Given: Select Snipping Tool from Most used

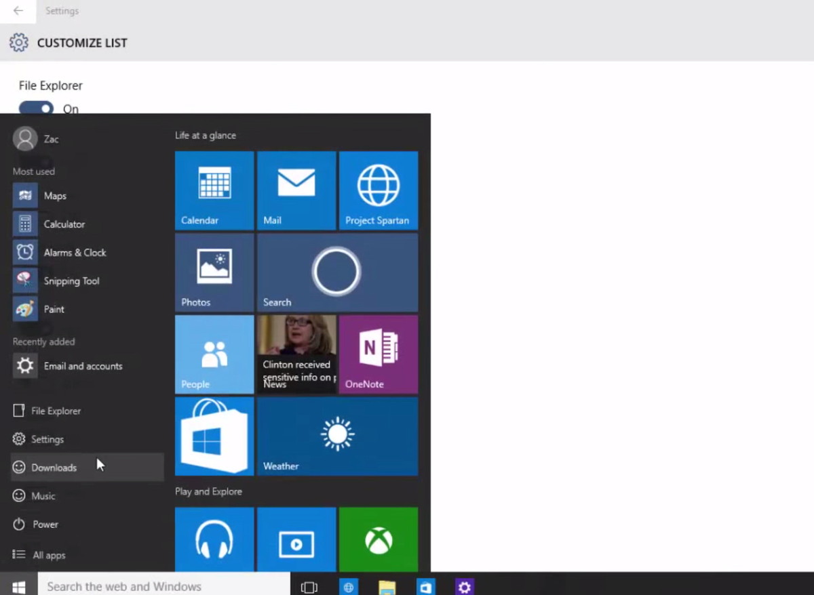Looking at the screenshot, I should (71, 281).
